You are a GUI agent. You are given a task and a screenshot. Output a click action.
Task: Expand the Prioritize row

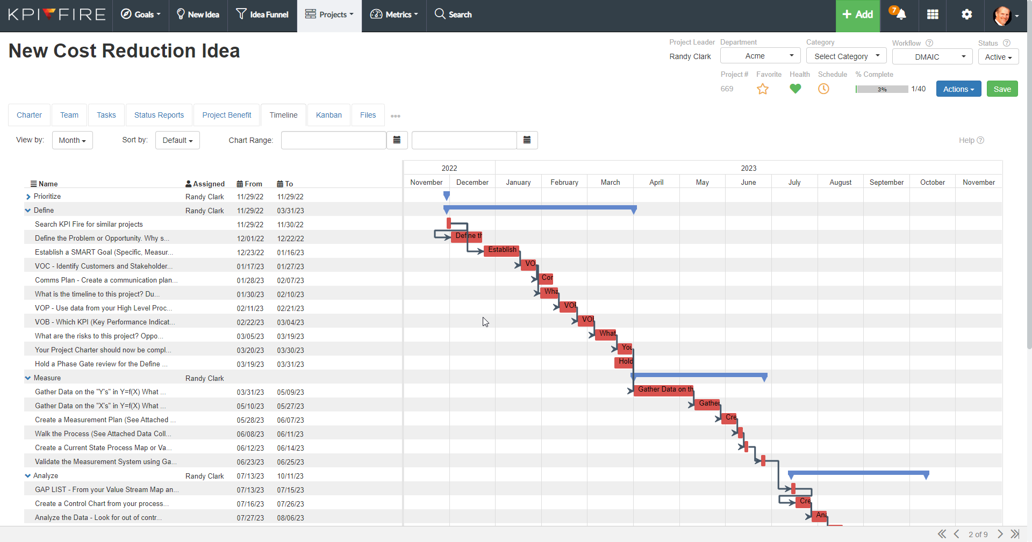[x=27, y=196]
